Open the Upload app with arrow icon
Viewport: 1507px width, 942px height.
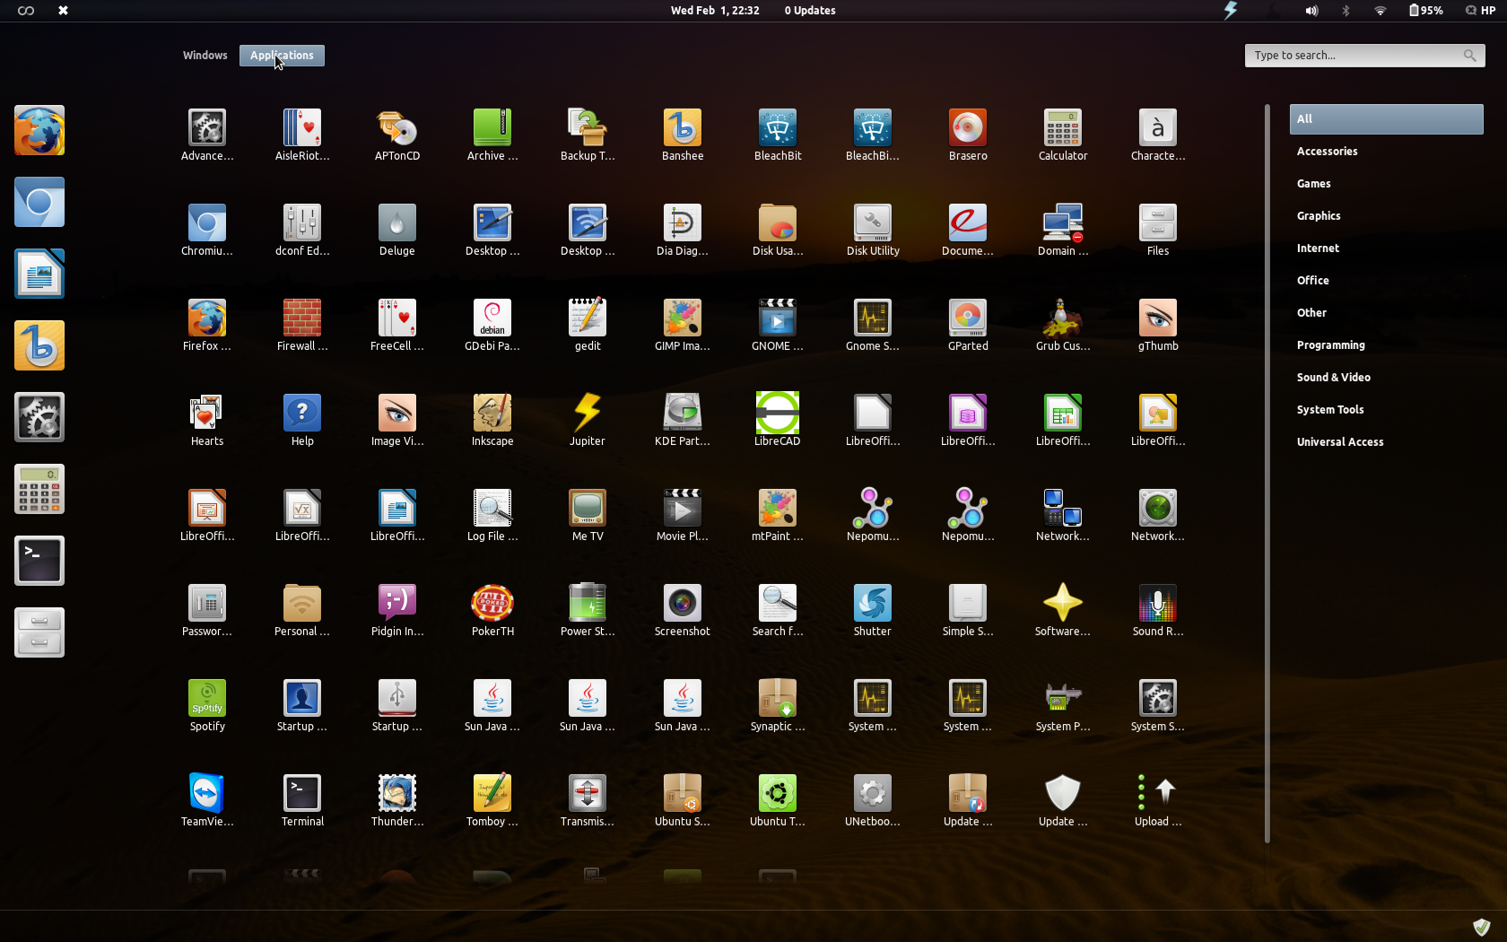coord(1158,801)
